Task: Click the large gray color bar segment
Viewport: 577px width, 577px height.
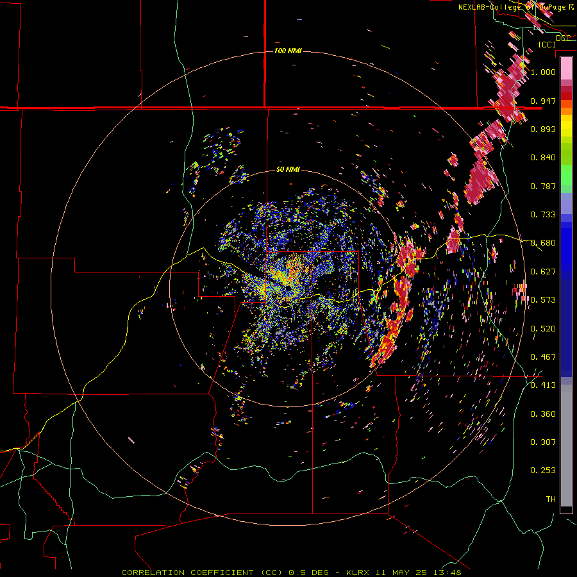Action: (x=566, y=446)
